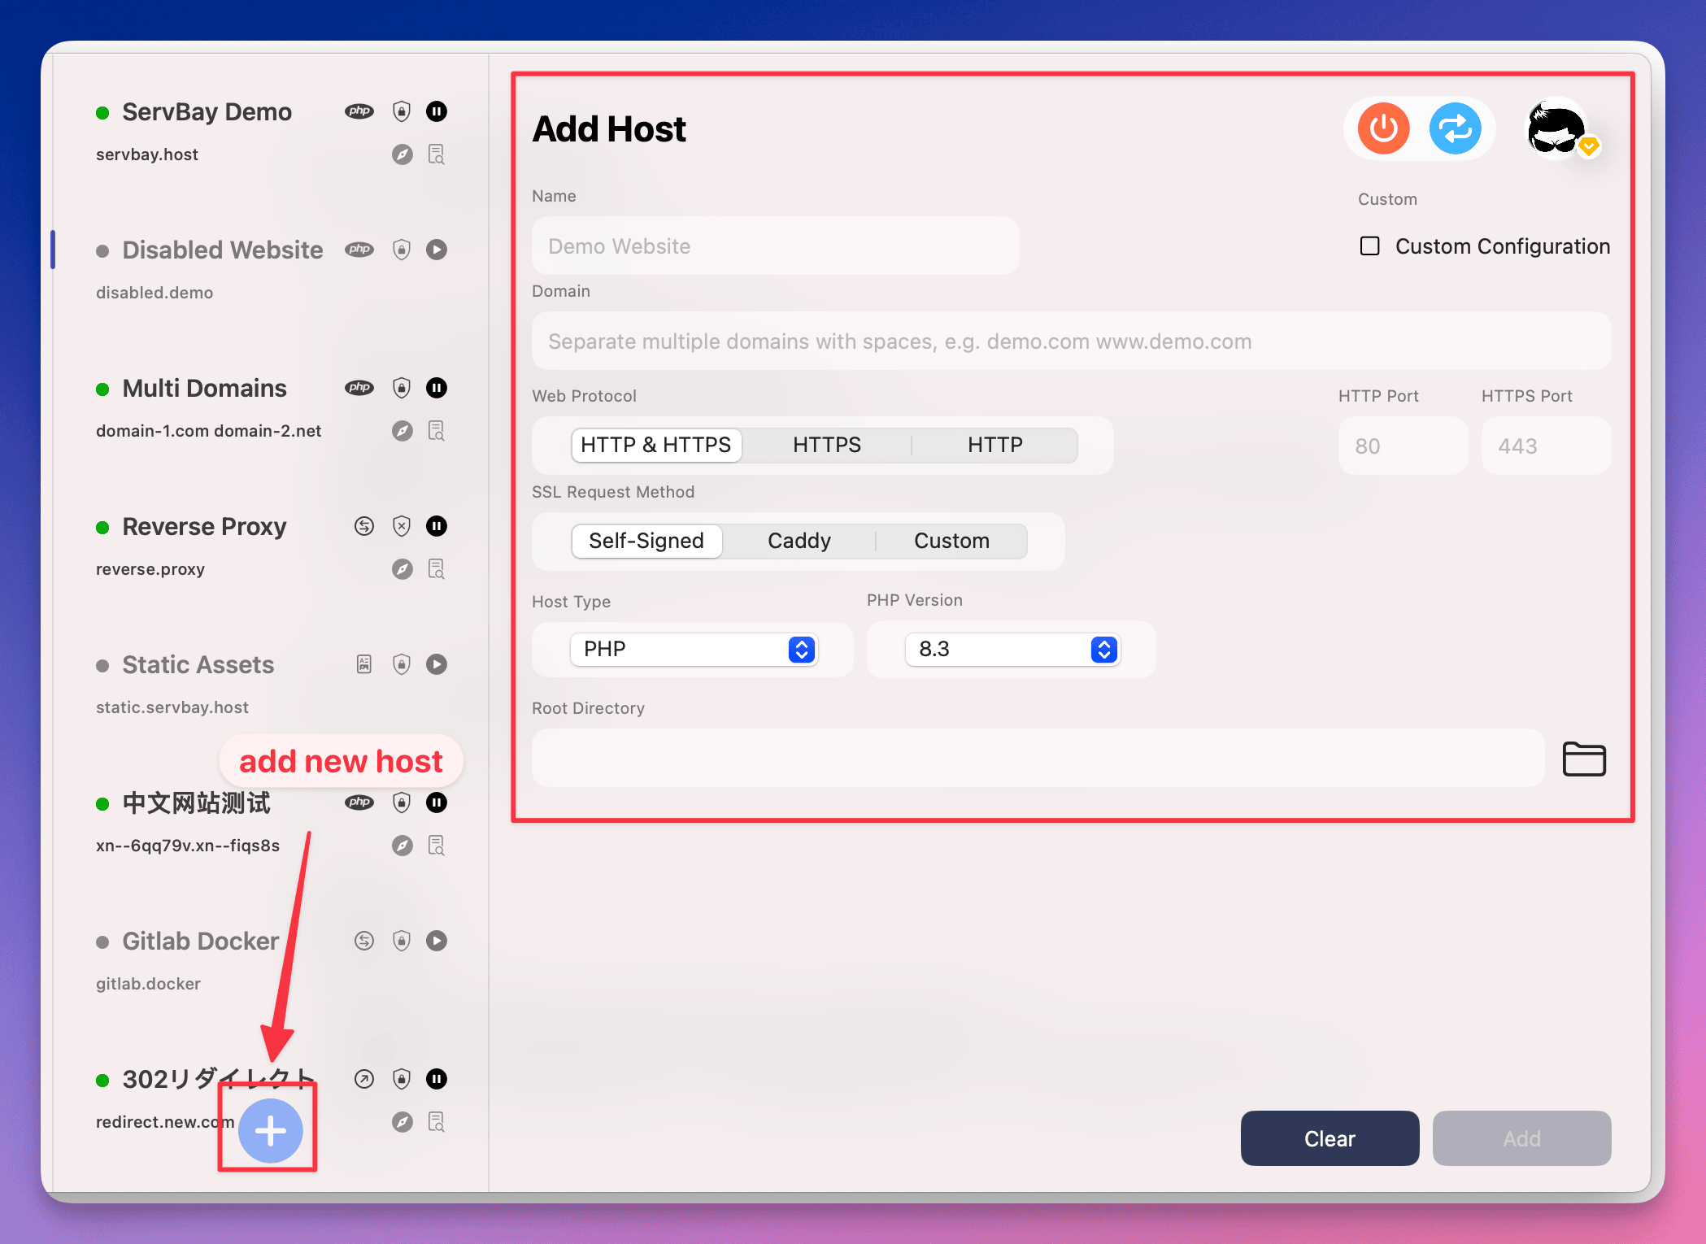The image size is (1706, 1244).
Task: Expand the PHP Version 8.3 dropdown
Action: click(1102, 648)
